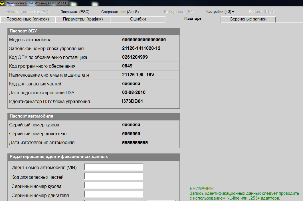303x201 pixels.
Task: Expand the Графики (F4) dropdown menu
Action: coord(261,12)
